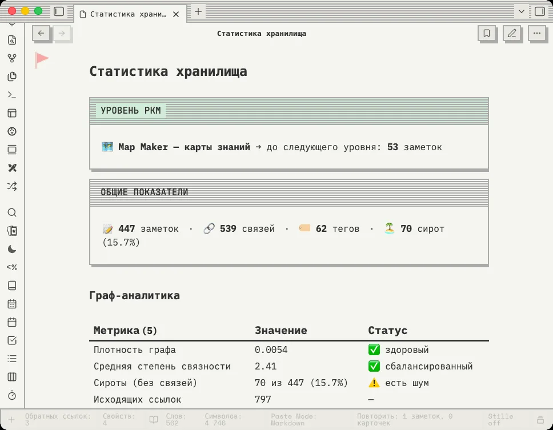The height and width of the screenshot is (430, 553).
Task: Open the tab list dropdown chevron
Action: click(521, 11)
